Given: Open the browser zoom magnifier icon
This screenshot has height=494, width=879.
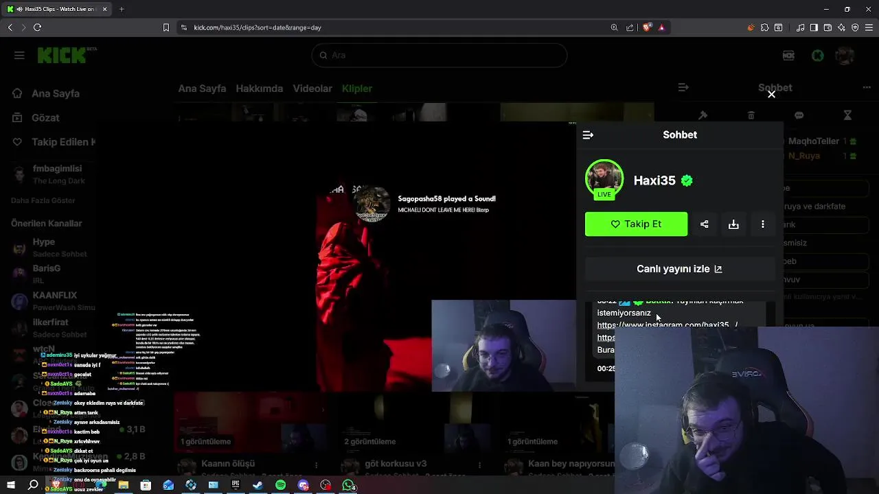Looking at the screenshot, I should 614,27.
